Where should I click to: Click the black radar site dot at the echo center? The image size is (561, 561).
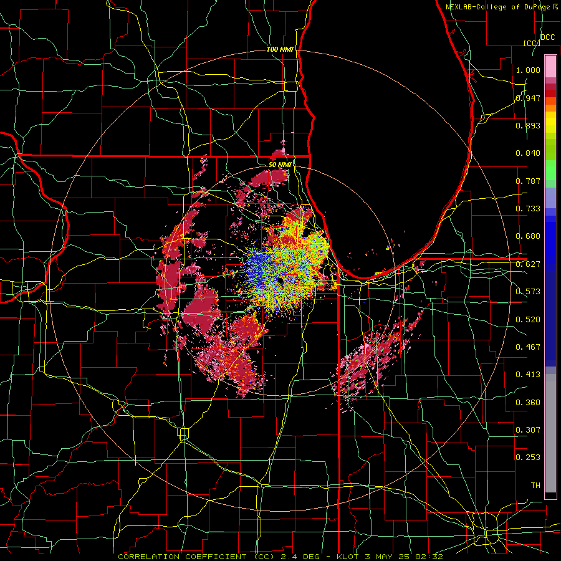(280, 281)
